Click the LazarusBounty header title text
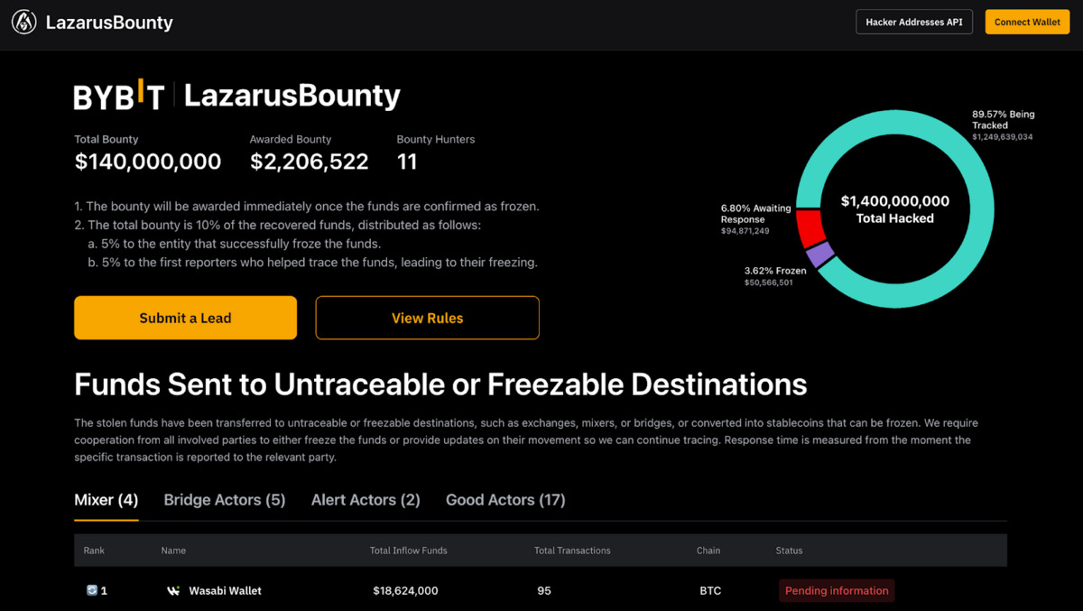 point(109,23)
